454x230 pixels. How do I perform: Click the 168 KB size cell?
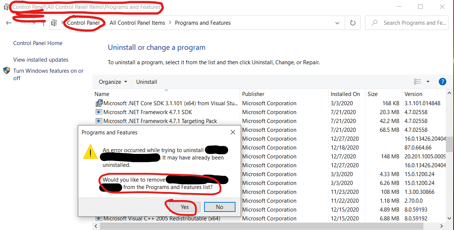(391, 103)
